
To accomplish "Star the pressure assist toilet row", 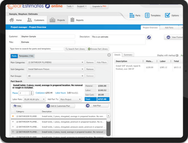I will pos(13,127).
